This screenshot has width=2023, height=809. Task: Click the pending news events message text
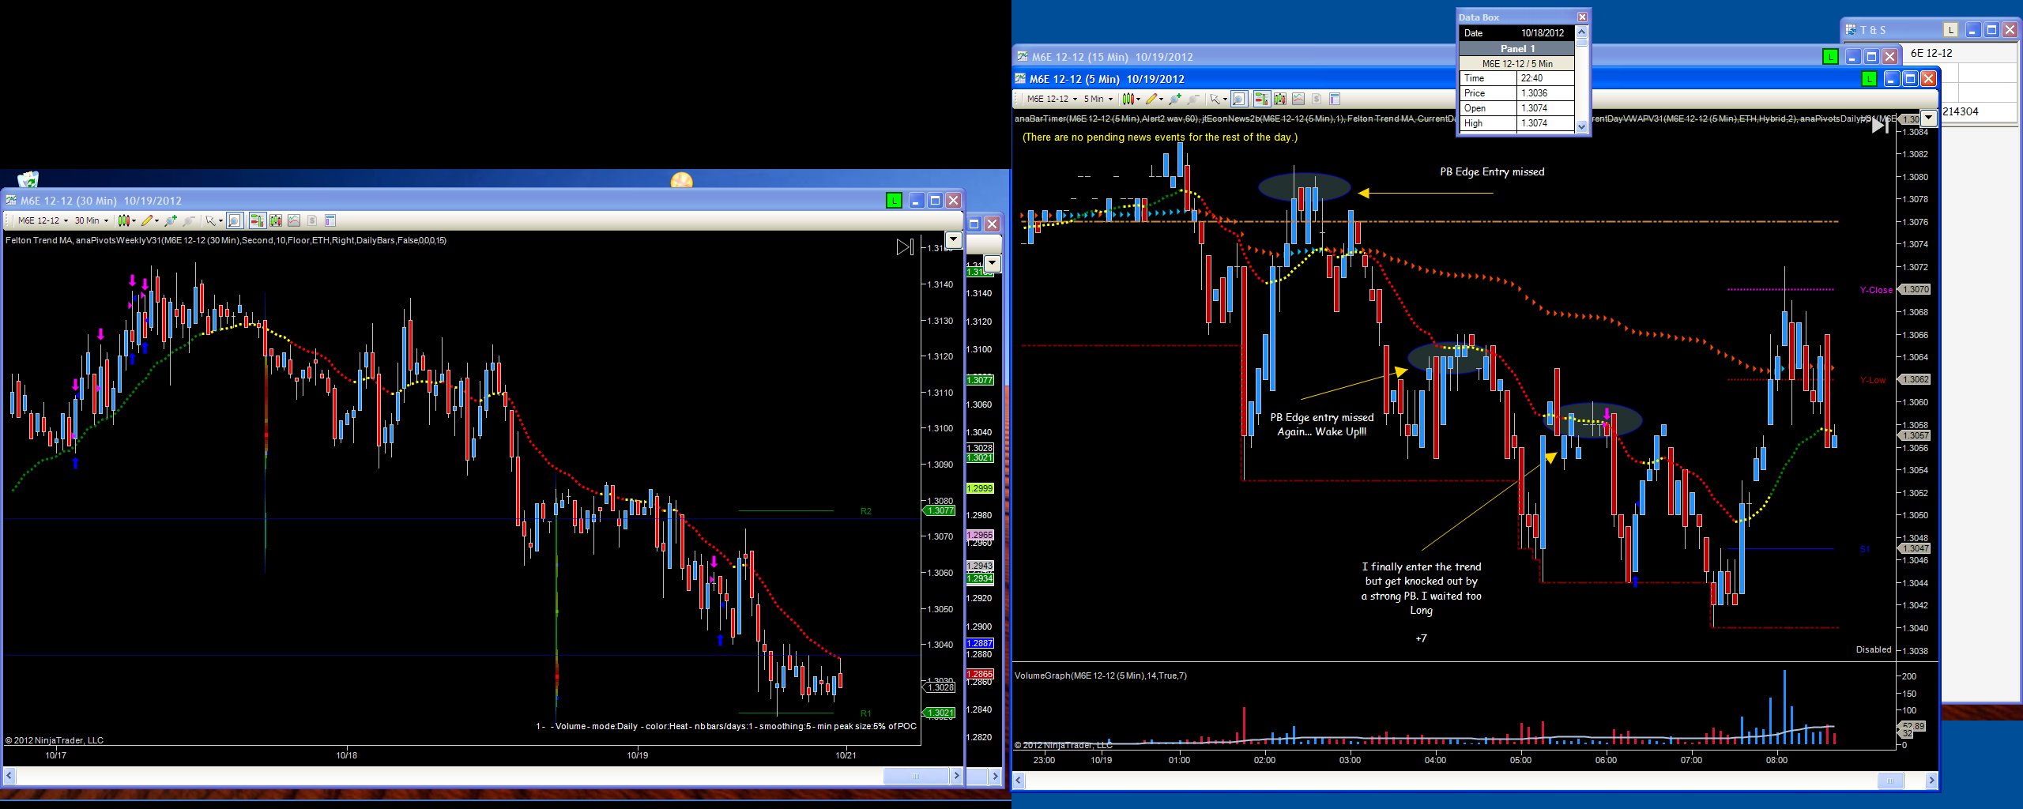point(1160,137)
